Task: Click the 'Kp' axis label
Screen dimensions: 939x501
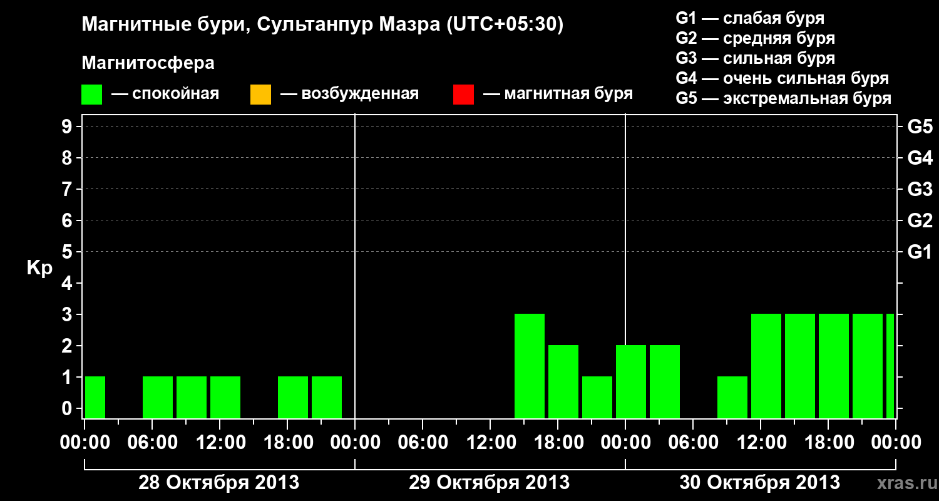Action: click(x=39, y=268)
